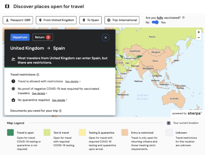Image resolution: width=205 pixels, height=155 pixels.
Task: Click the pin icon in From United Kingdom
Action: [40, 20]
